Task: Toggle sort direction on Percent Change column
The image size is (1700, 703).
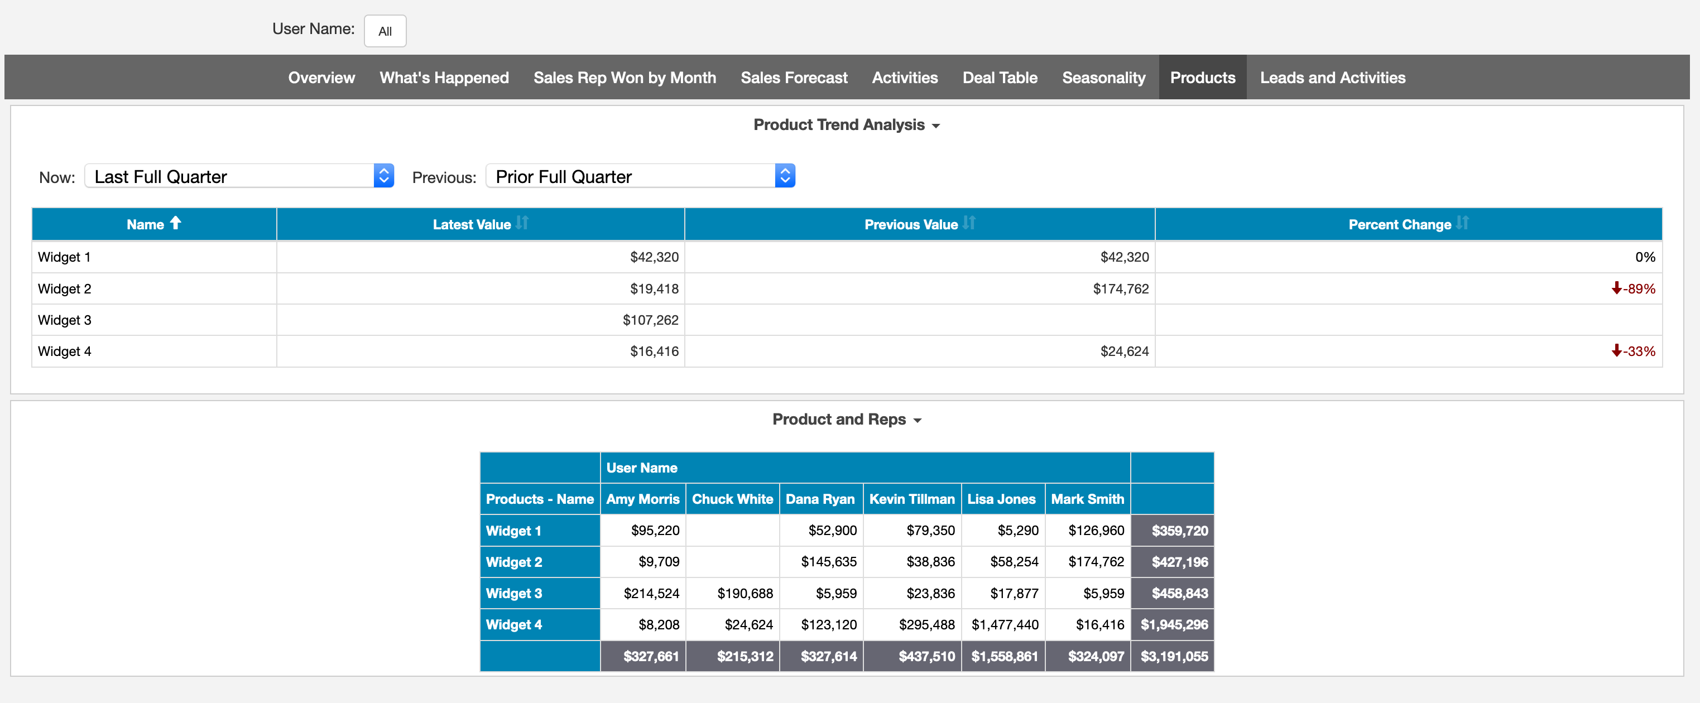Action: click(1462, 223)
